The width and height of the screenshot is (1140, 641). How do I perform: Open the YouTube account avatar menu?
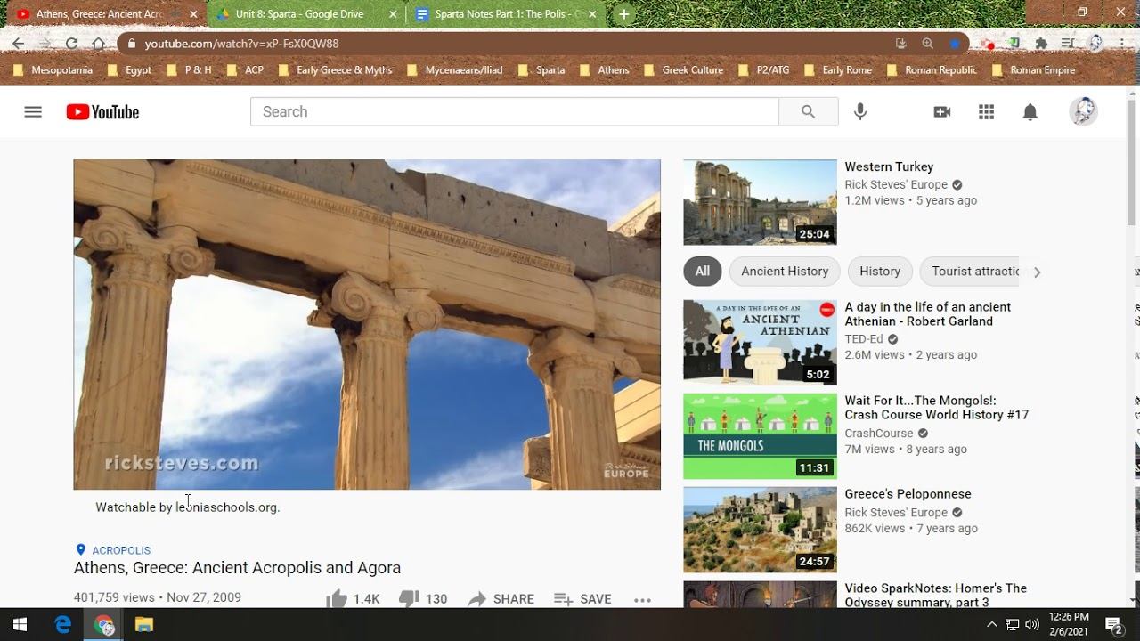tap(1083, 111)
